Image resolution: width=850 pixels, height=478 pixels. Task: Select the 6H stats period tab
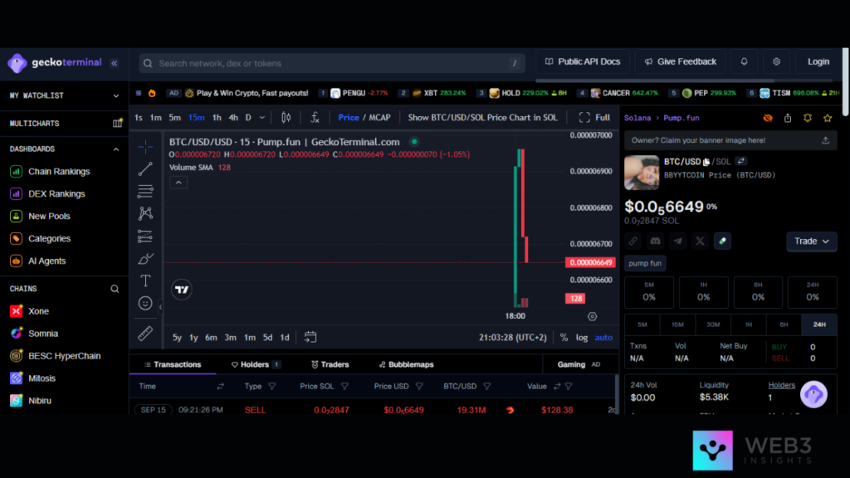click(784, 324)
